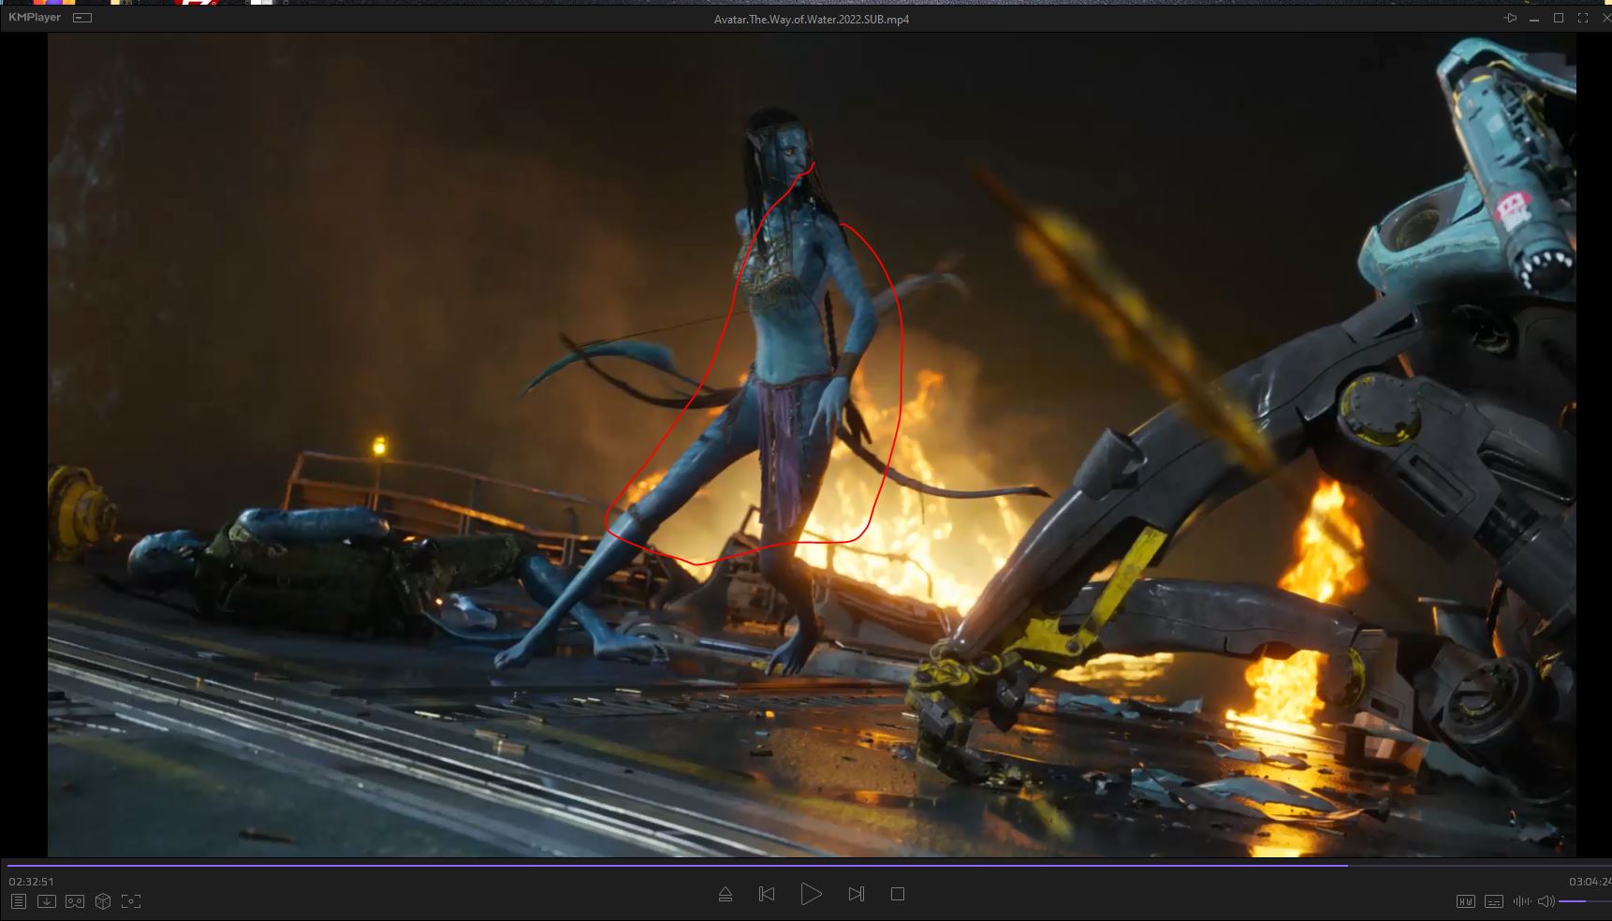Enter fullscreen mode from title bar
The height and width of the screenshot is (921, 1612).
coord(1583,19)
